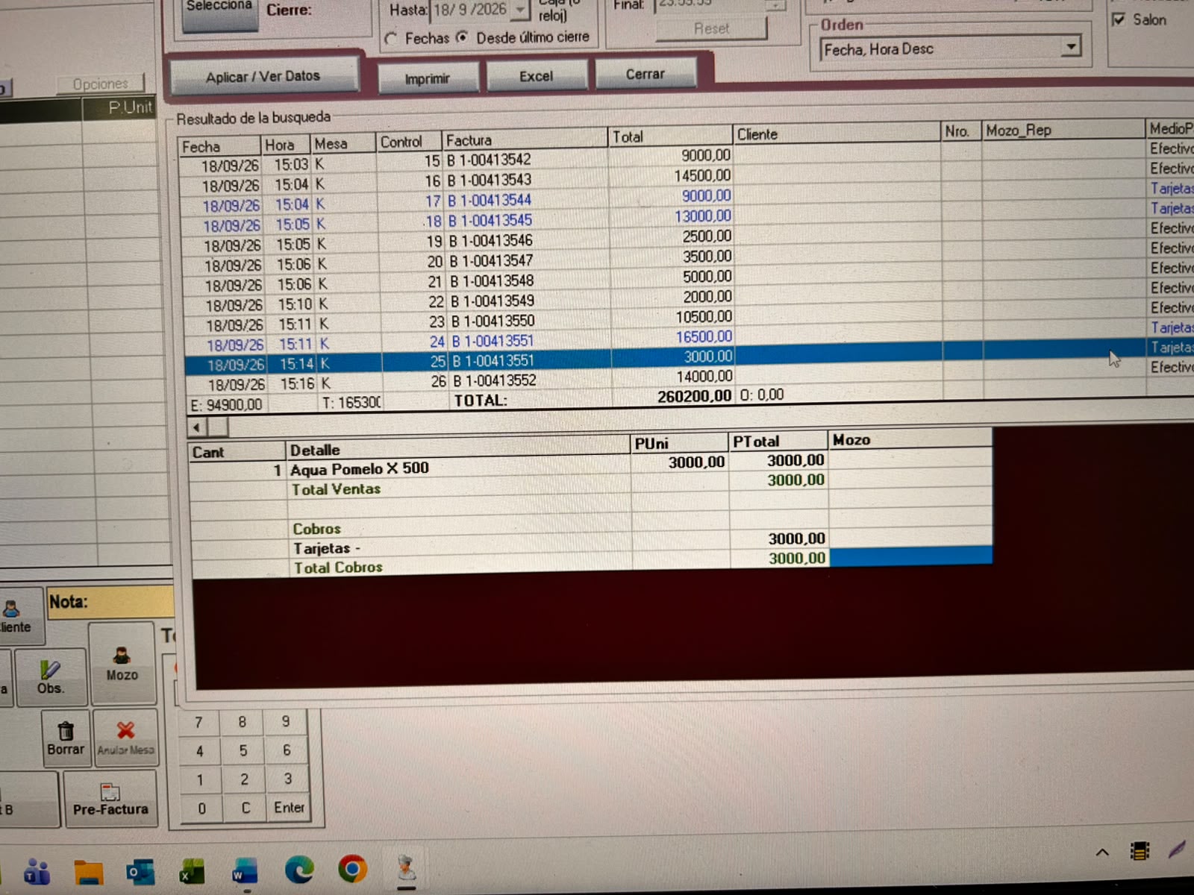Launch Outlook from the taskbar

point(140,871)
